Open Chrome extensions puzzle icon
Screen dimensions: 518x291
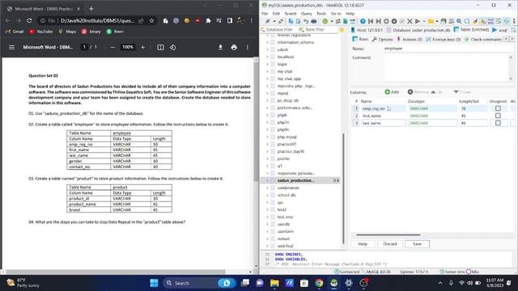tap(208, 21)
